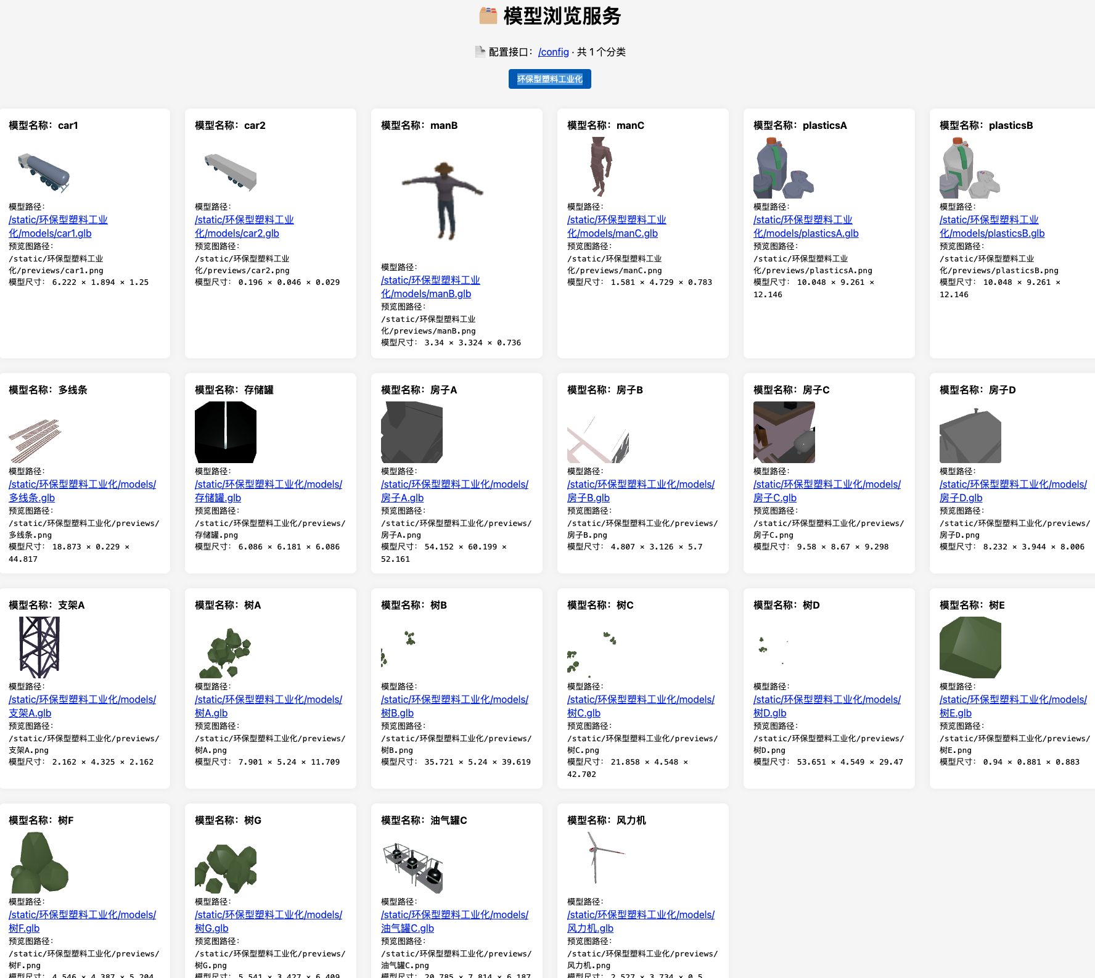The width and height of the screenshot is (1095, 978).
Task: Click the 支架A tower frame preview
Action: (39, 647)
